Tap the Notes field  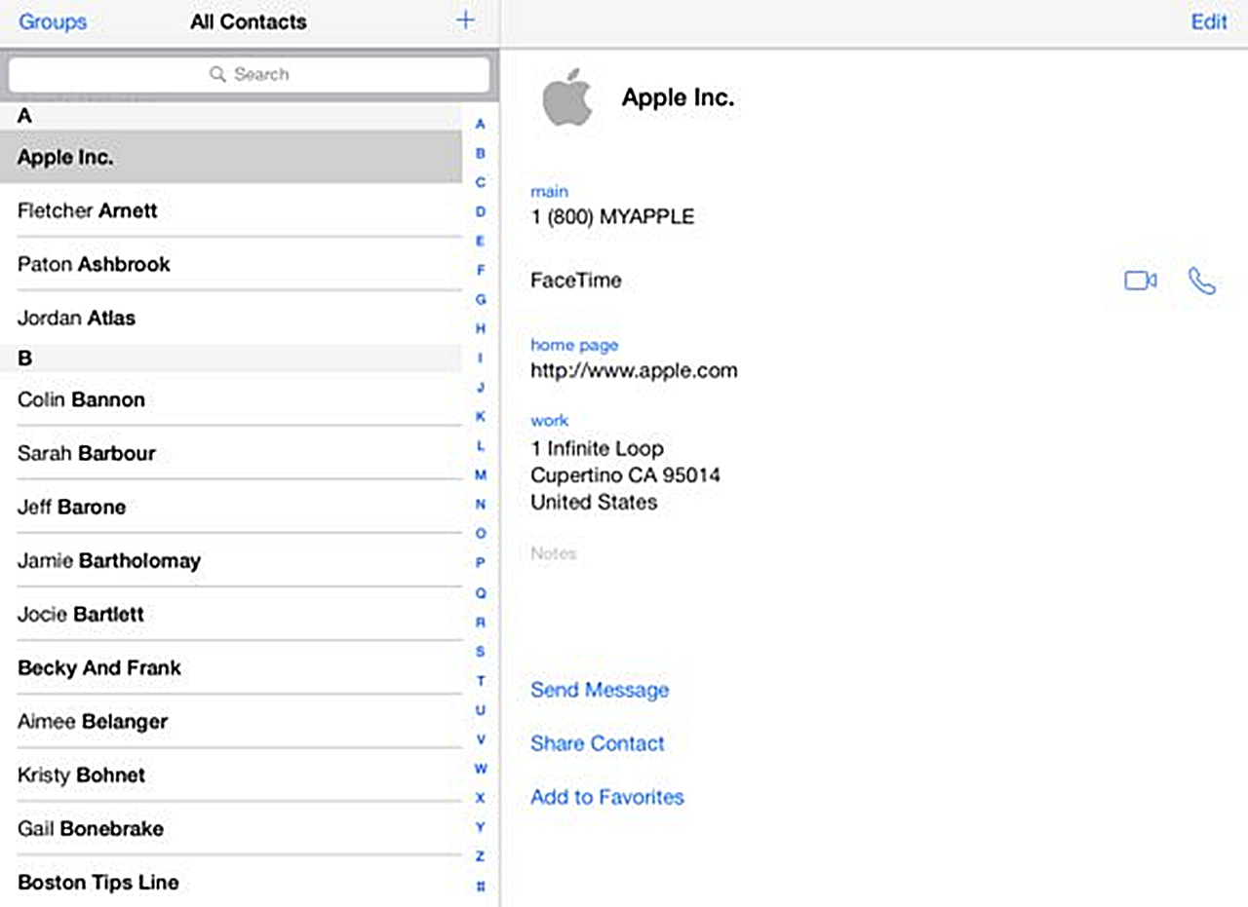(x=554, y=553)
